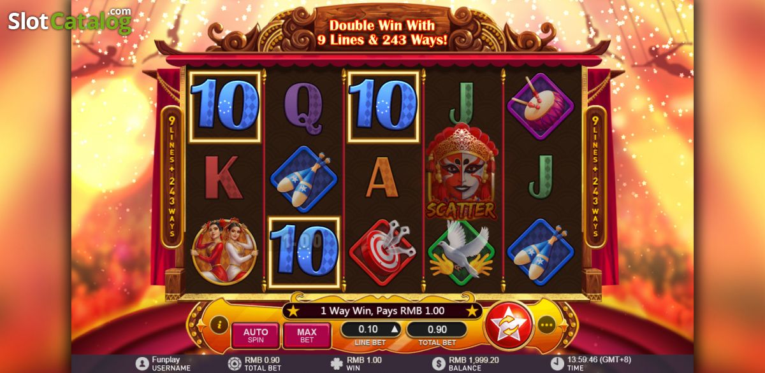Screen dimensions: 765x373
Task: Click the total bet chip icon
Action: 235,363
